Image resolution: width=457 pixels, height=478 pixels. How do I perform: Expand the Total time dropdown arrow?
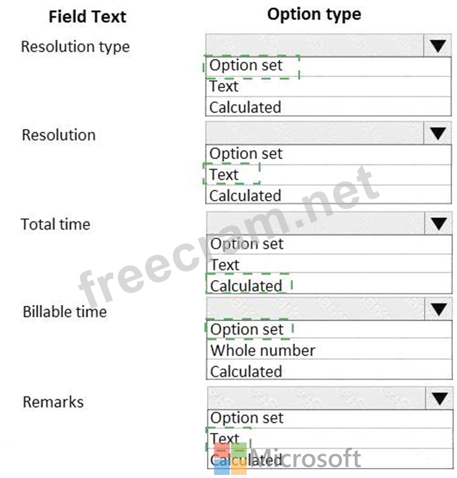point(439,224)
